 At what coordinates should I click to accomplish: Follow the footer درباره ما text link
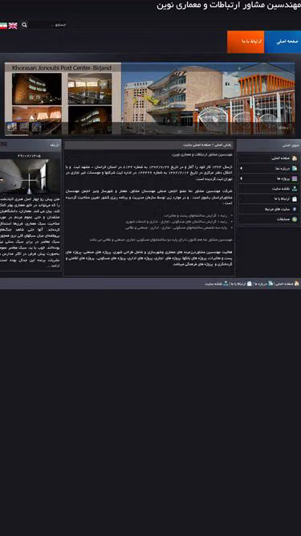261,284
